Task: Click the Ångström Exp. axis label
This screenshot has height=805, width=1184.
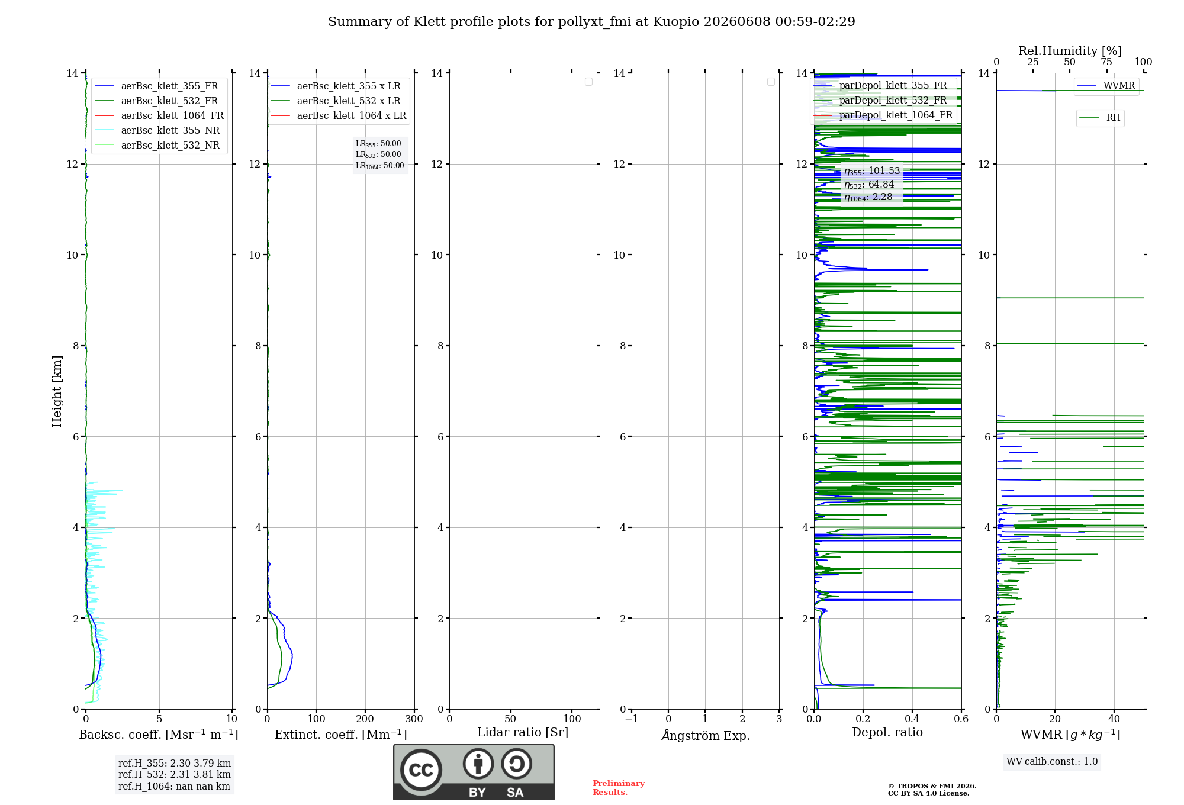Action: pos(706,735)
